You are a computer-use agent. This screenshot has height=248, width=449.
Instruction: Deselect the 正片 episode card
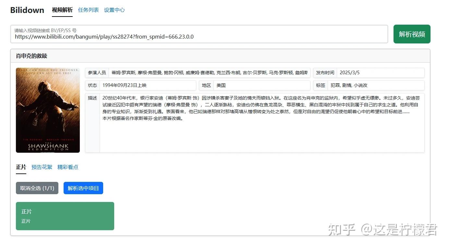[x=65, y=216]
